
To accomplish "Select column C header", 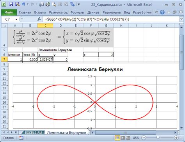I will coord(45,25).
